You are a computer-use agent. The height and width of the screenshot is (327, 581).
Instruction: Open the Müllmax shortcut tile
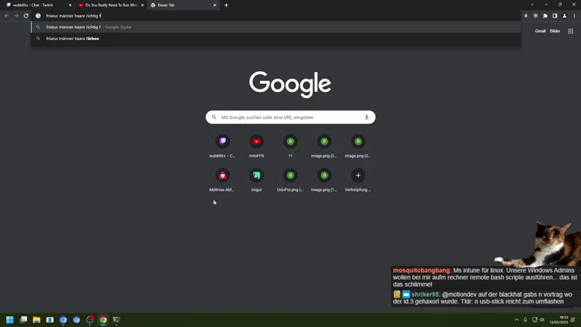click(222, 176)
